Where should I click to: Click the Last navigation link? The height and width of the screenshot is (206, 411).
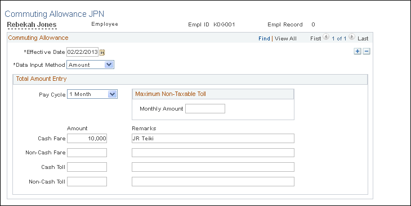pos(363,38)
